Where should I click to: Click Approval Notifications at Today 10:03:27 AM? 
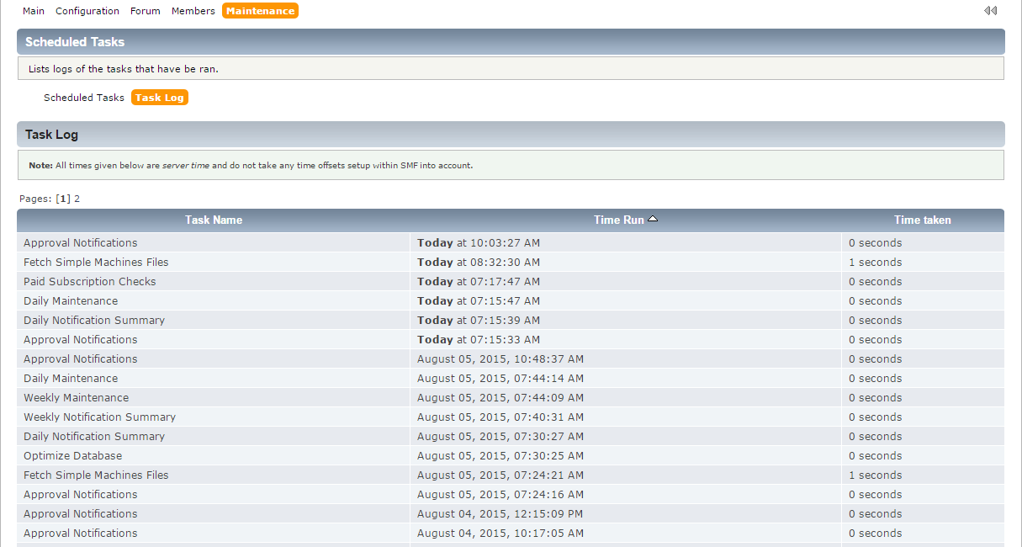(x=81, y=242)
